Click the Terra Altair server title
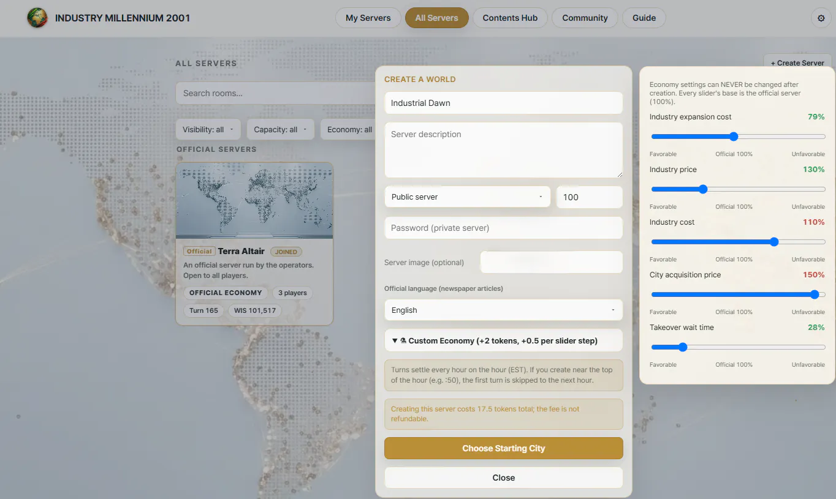Screen dimensions: 836x499 241,251
